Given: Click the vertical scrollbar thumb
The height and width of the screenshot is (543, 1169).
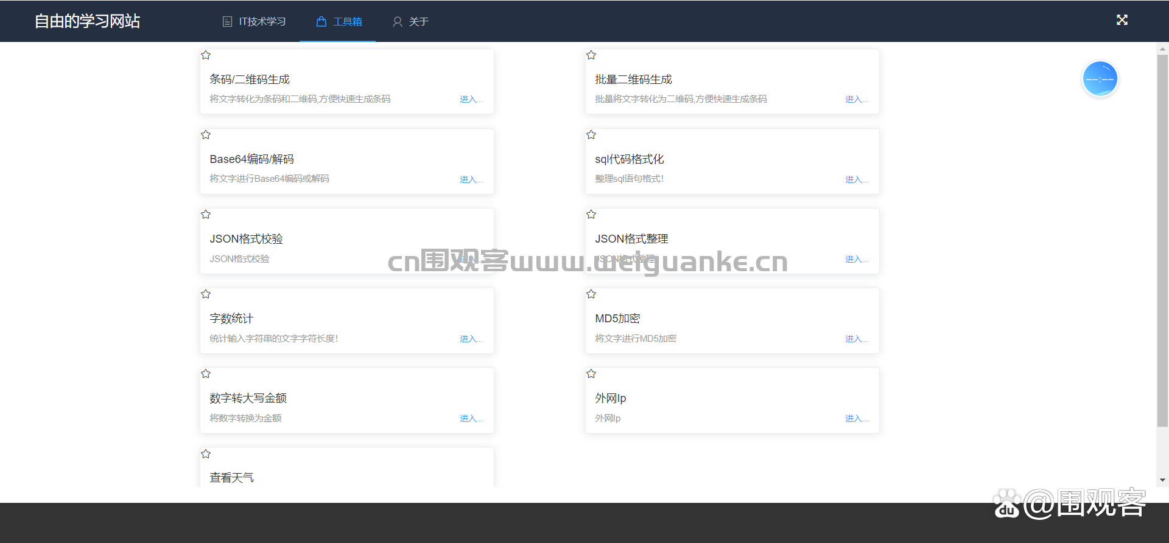Looking at the screenshot, I should click(x=1163, y=241).
